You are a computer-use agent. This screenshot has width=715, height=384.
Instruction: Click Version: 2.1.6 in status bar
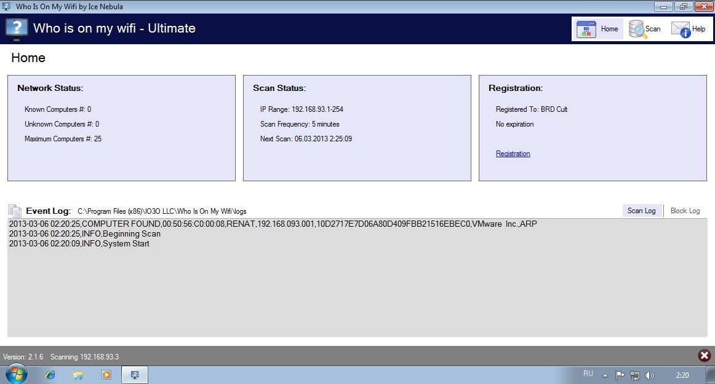(x=23, y=357)
